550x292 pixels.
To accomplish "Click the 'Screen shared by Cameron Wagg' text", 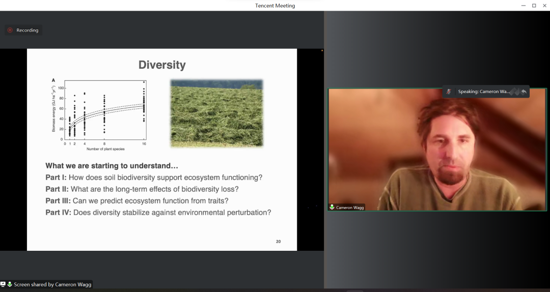I will click(52, 284).
